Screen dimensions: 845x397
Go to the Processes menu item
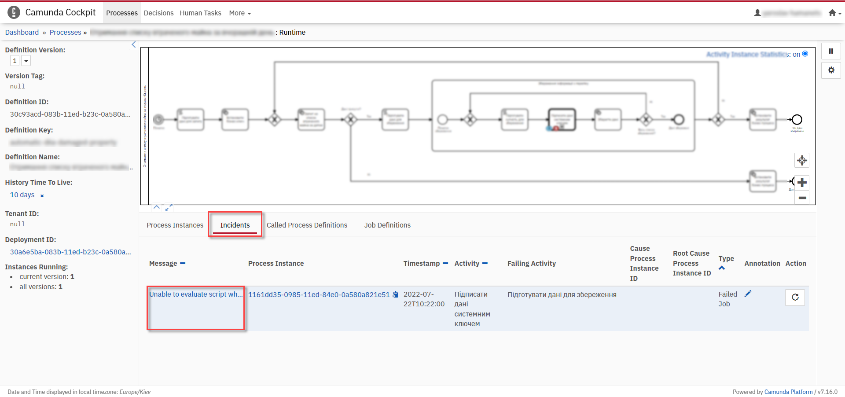tap(122, 13)
